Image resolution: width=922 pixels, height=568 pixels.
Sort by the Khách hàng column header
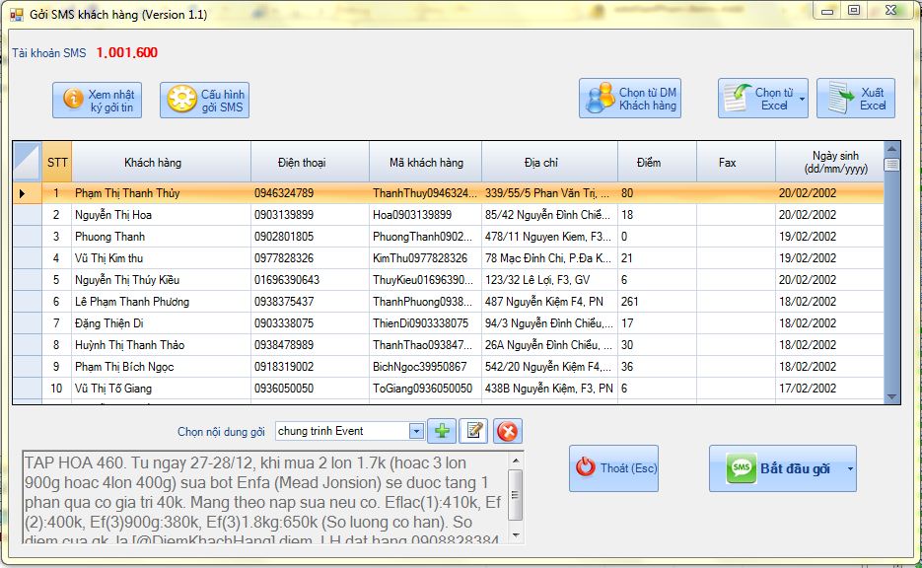pyautogui.click(x=161, y=162)
